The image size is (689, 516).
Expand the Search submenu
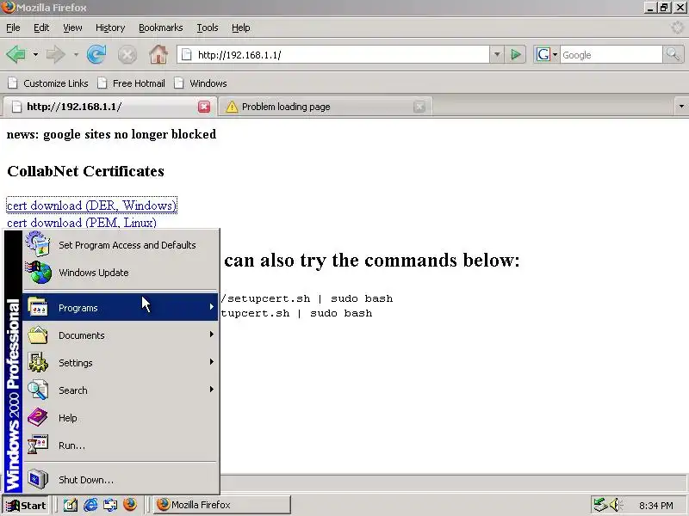pyautogui.click(x=121, y=390)
